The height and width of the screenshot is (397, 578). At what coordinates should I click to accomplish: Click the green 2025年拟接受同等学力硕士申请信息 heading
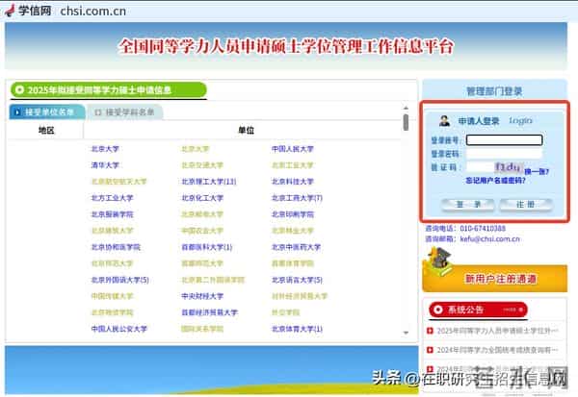tap(108, 89)
